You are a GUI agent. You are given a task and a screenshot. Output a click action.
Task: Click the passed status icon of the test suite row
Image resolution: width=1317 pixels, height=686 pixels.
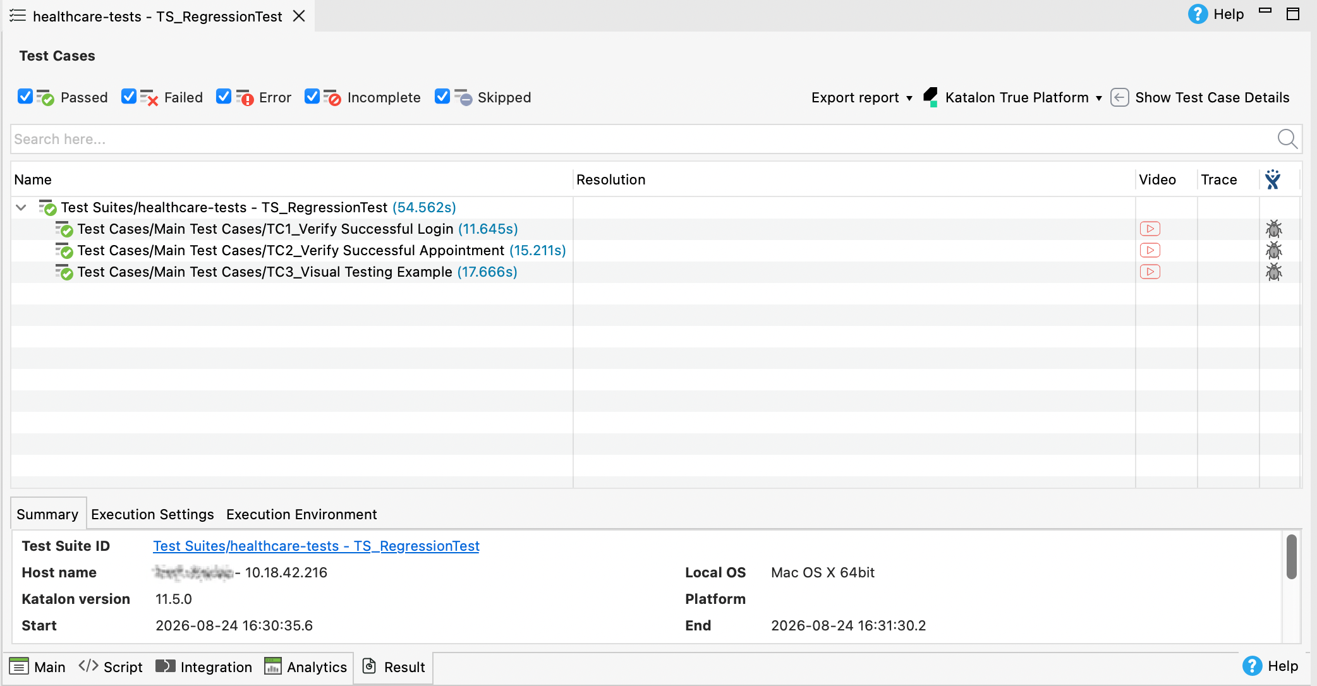tap(47, 207)
